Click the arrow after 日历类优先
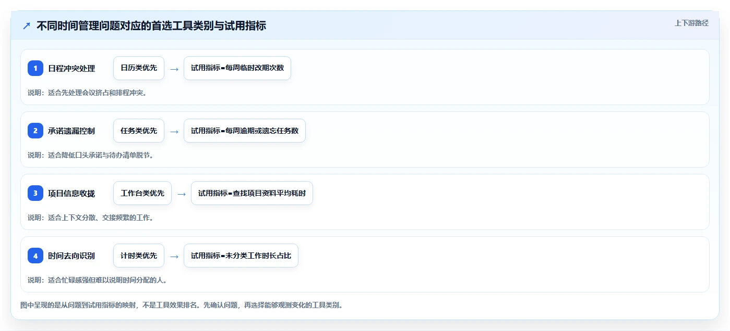The height and width of the screenshot is (331, 730). click(x=174, y=69)
